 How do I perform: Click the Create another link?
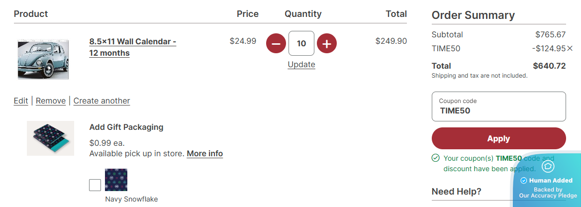[x=101, y=101]
